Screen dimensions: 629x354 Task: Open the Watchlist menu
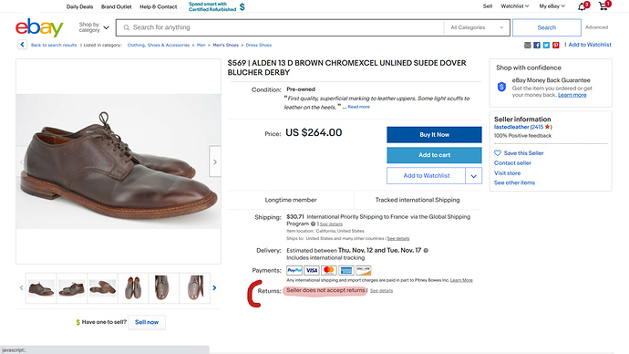pos(515,6)
